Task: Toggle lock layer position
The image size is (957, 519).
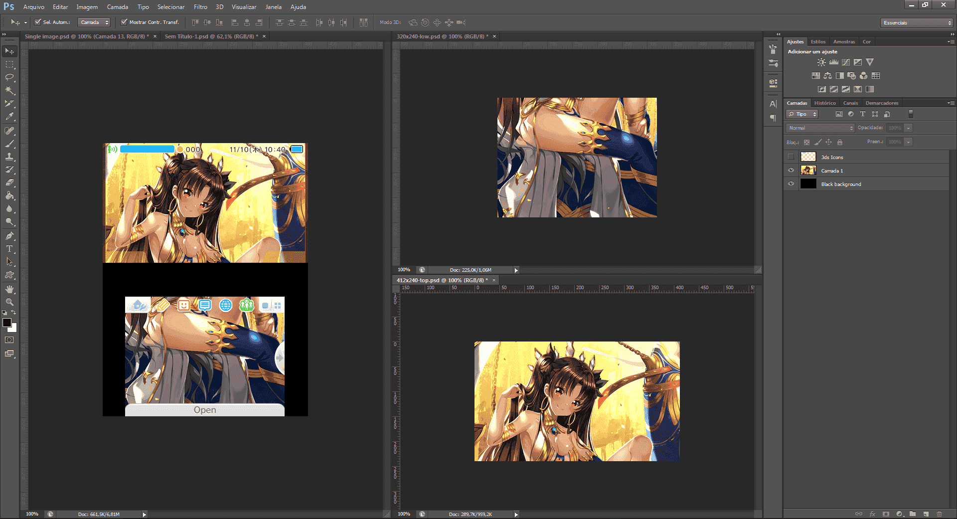Action: (829, 142)
